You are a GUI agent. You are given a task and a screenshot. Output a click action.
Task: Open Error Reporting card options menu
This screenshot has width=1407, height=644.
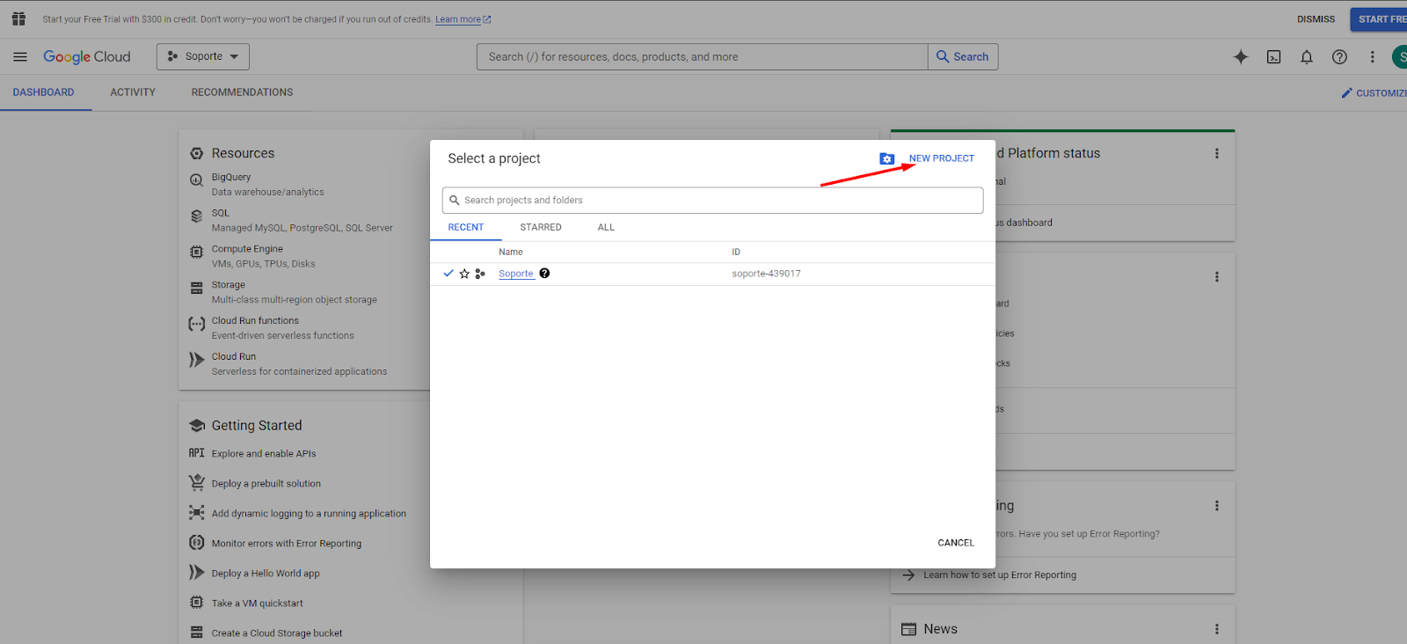(x=1217, y=506)
